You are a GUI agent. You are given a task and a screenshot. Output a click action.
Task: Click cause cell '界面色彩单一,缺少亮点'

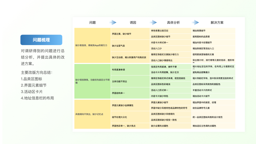click(x=130, y=126)
